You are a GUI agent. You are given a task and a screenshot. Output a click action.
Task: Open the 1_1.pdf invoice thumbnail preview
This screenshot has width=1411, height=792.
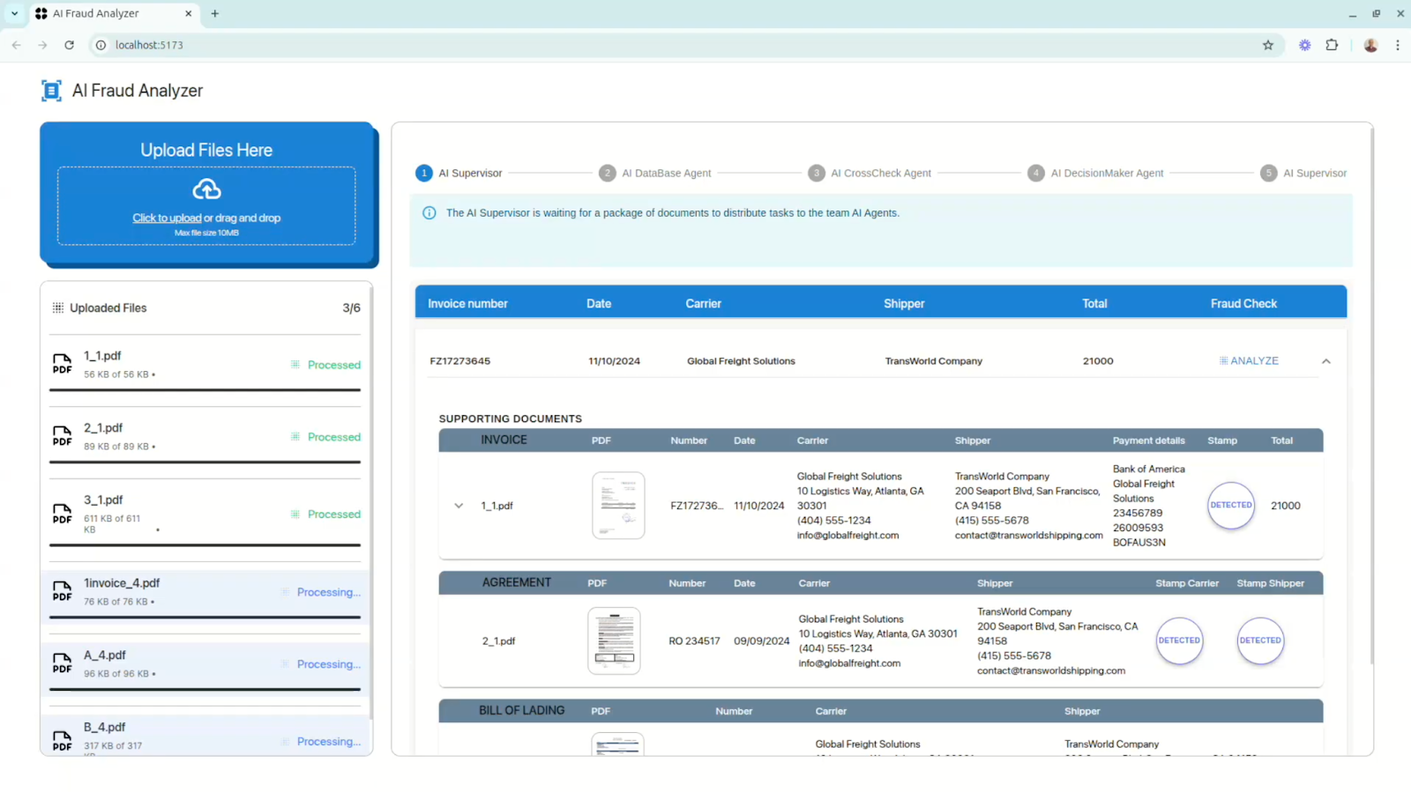coord(618,506)
